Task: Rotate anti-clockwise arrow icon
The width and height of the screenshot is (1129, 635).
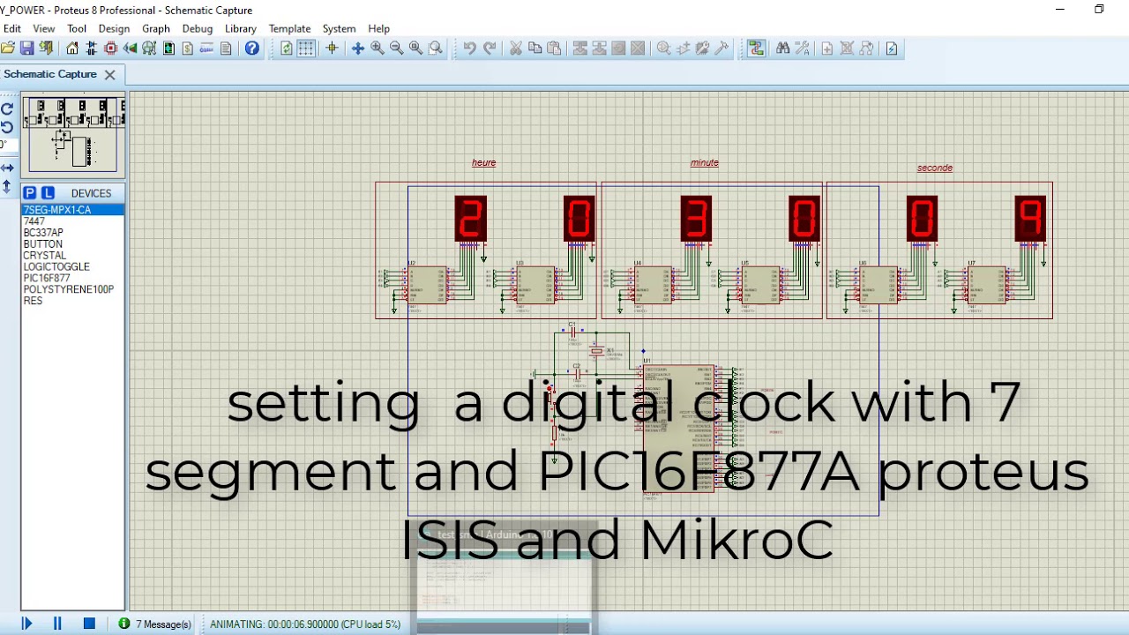Action: point(7,127)
